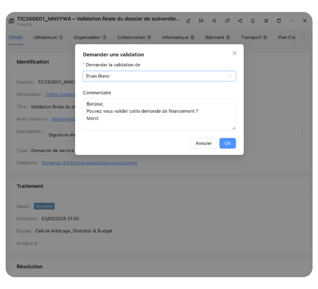
Task: Click the Demander une validation dialog title
Action: tap(113, 54)
